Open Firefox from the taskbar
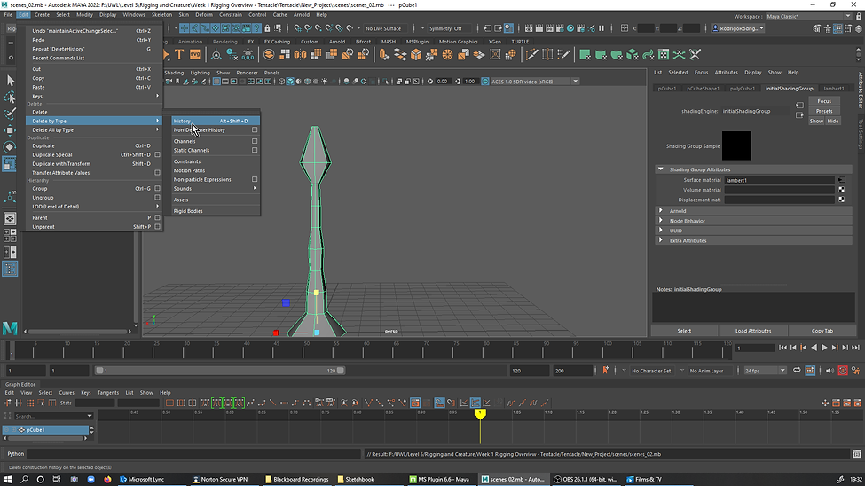865x486 pixels. pos(107,480)
